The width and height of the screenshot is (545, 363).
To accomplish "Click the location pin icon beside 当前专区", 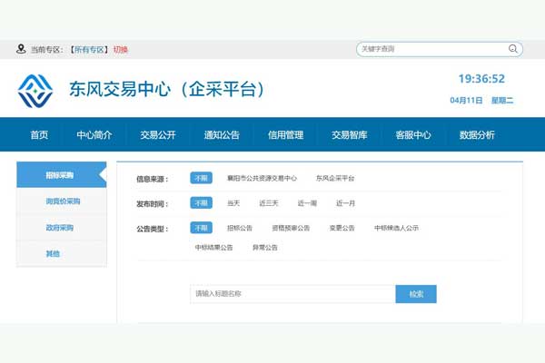I will 21,49.
